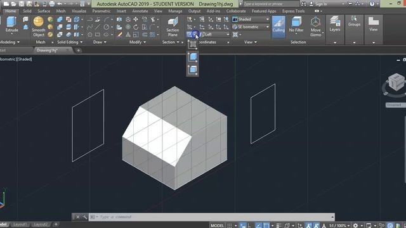Open the Left named UCS dropdown
Image resolution: width=406 pixels, height=228 pixels.
tap(215, 34)
